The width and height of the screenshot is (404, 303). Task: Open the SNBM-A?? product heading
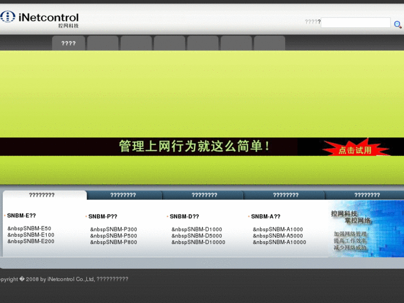point(266,216)
